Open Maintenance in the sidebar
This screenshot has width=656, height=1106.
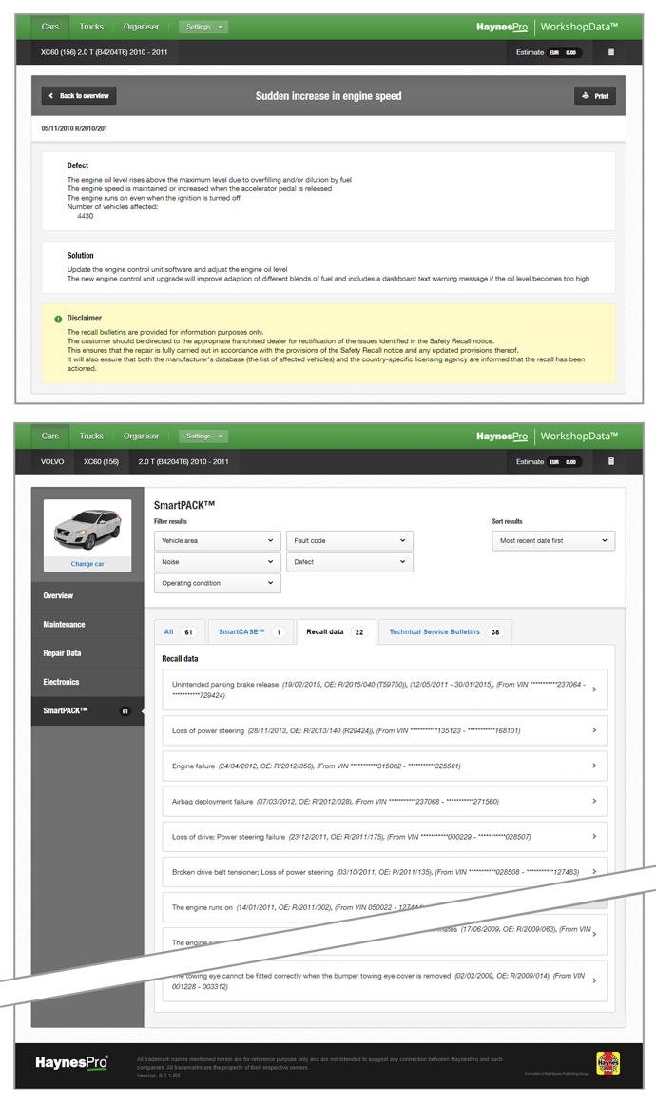87,625
